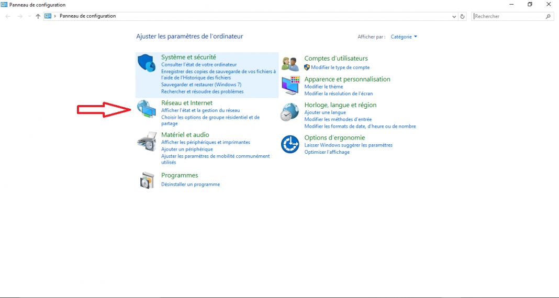Open the Options d'ergonomie heading
Screen dimensions: 559x298
(335, 137)
